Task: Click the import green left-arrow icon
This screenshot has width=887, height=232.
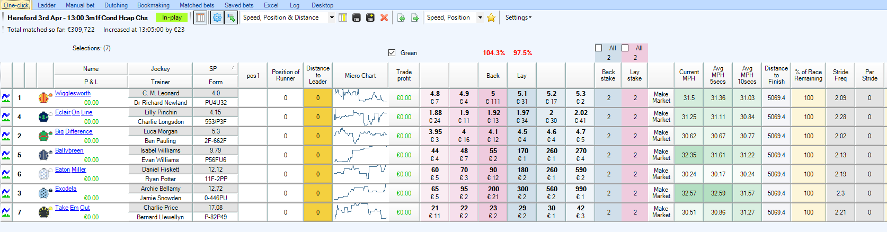Action: pyautogui.click(x=401, y=17)
